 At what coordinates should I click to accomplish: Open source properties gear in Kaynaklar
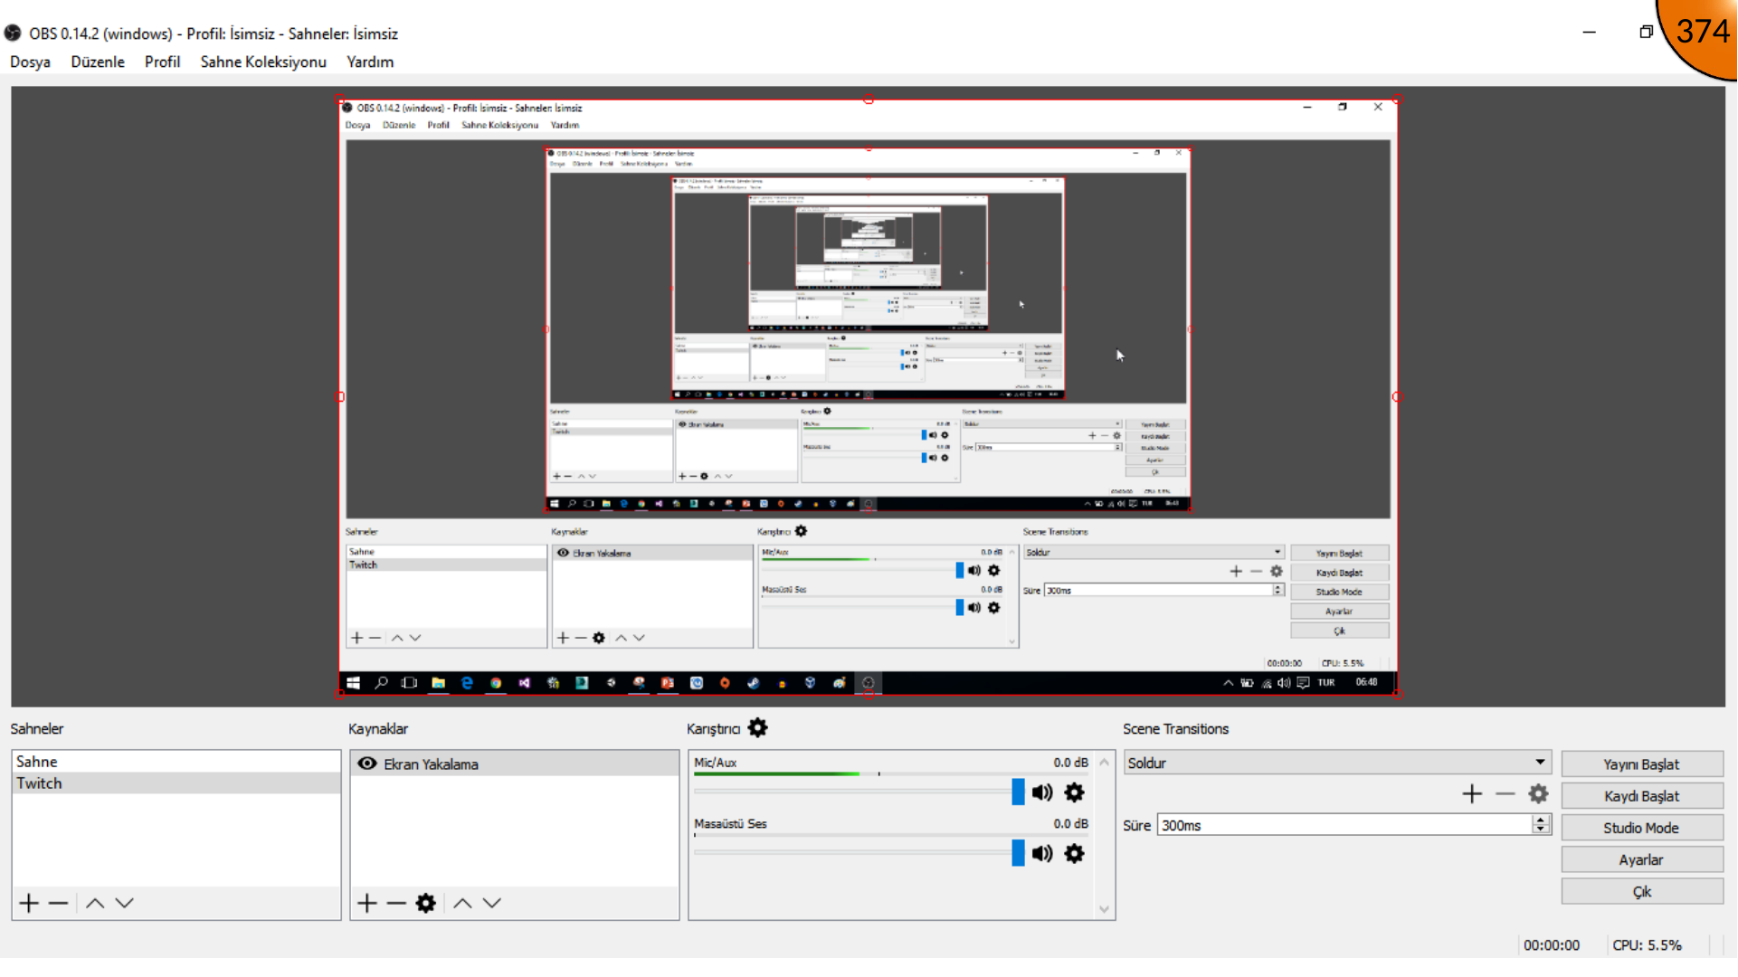[426, 903]
